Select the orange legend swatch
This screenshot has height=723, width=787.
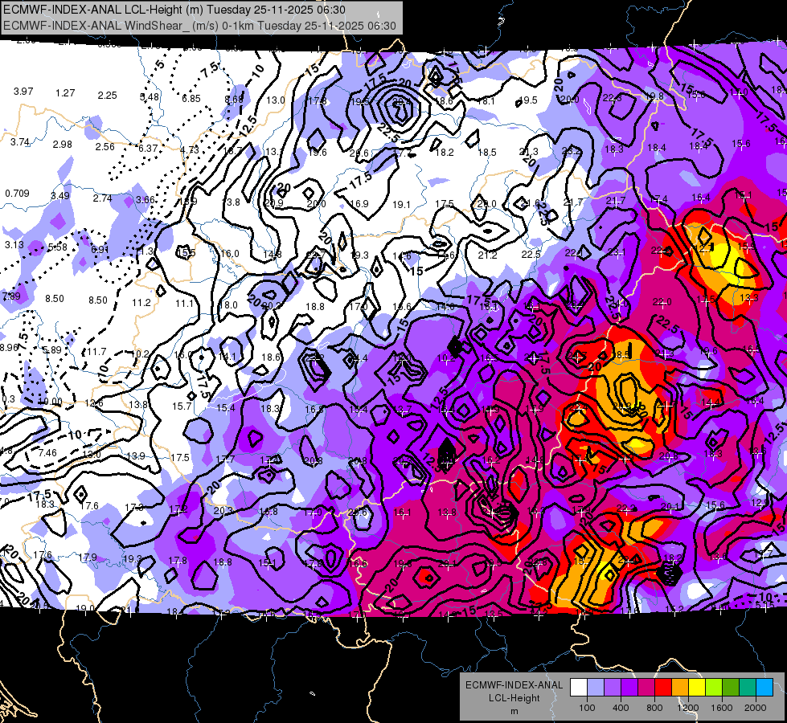(x=680, y=688)
